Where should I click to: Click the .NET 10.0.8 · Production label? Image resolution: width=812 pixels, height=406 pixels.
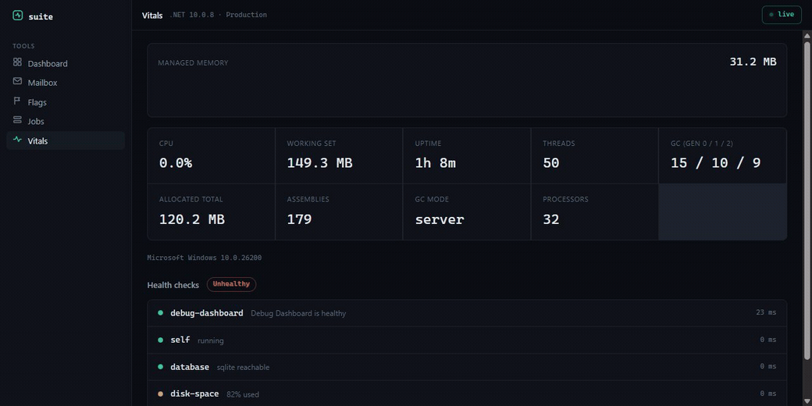pyautogui.click(x=218, y=15)
